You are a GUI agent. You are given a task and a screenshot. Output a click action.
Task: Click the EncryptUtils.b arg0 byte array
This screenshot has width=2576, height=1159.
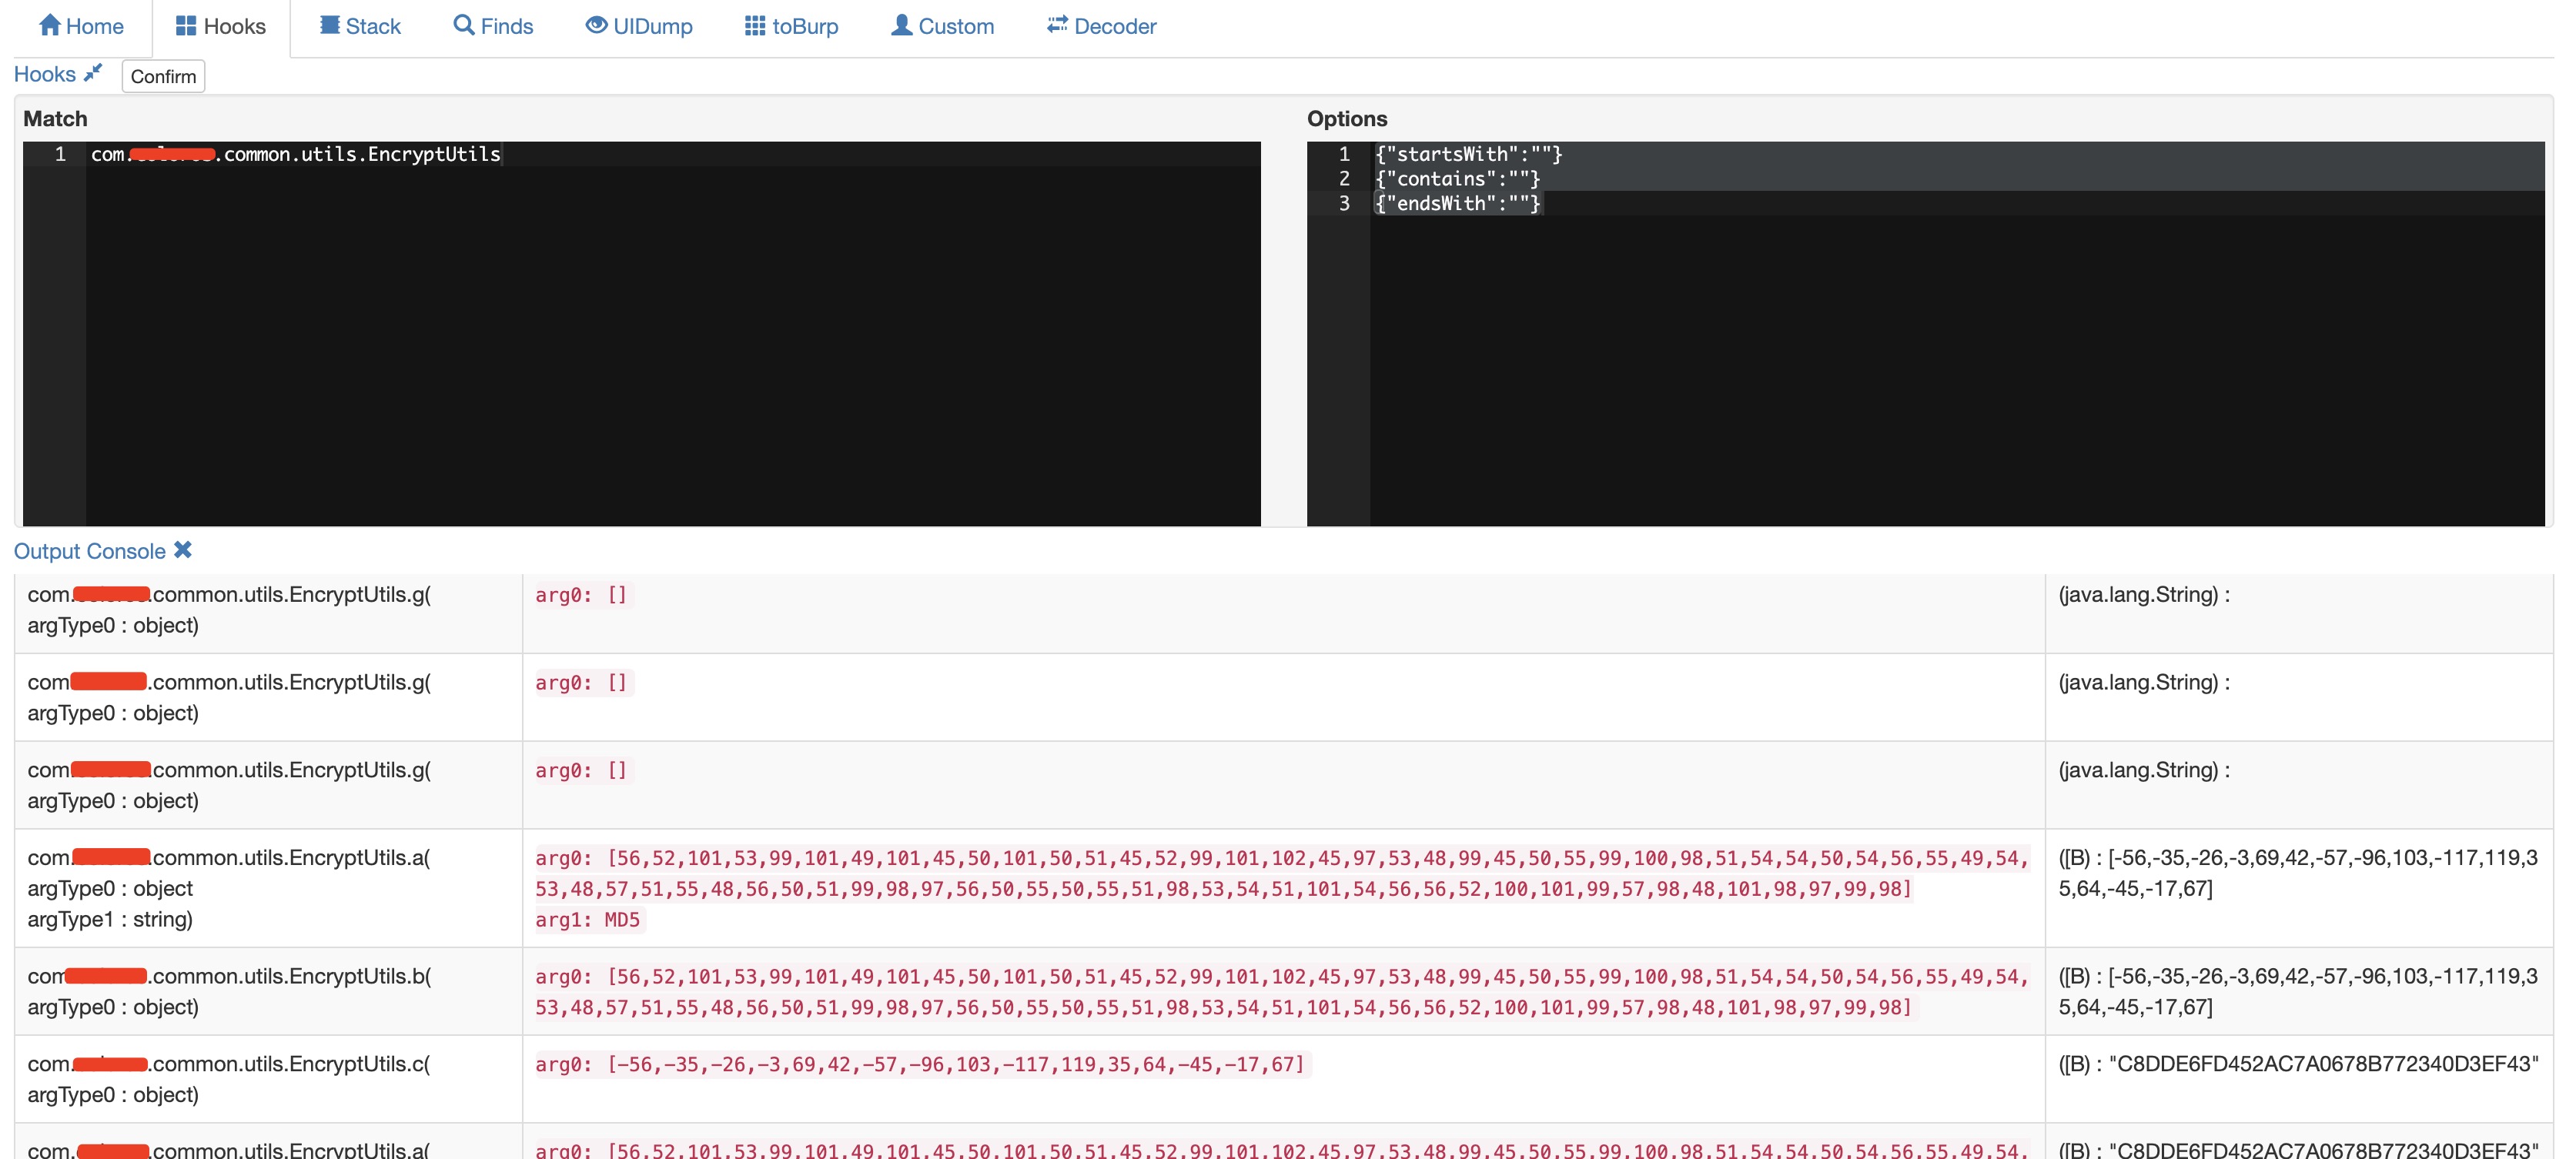click(1282, 991)
